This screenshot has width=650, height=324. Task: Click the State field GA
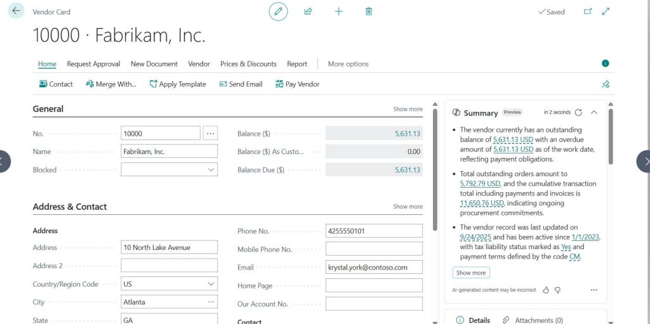coord(169,319)
